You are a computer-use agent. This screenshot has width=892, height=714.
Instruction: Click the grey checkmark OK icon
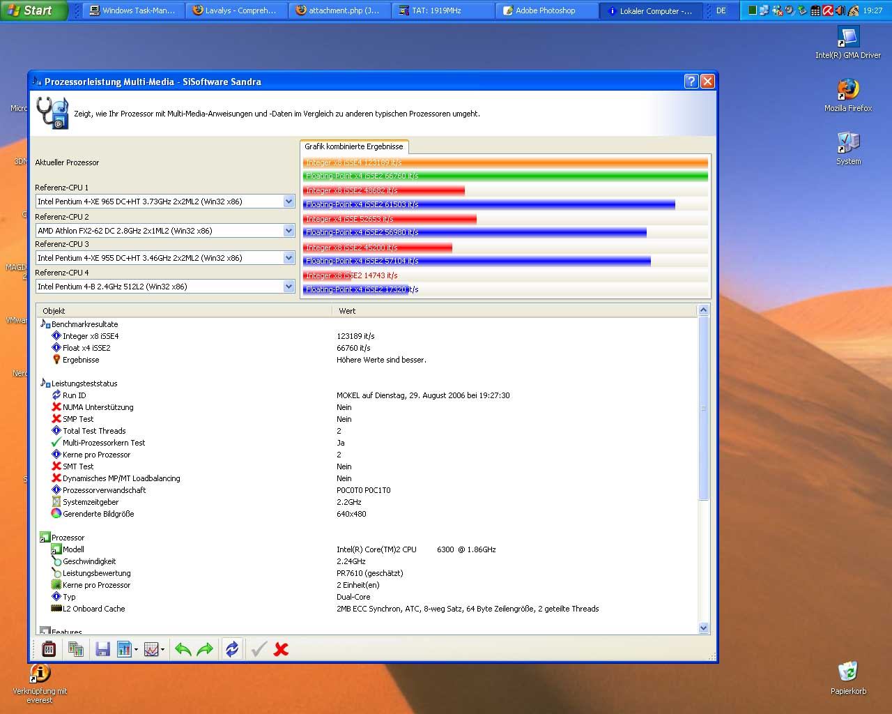(x=259, y=649)
